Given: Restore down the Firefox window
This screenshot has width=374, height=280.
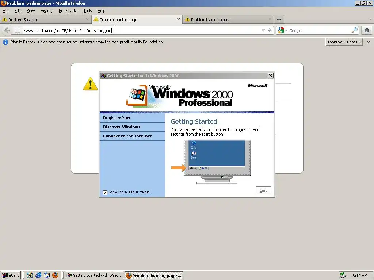Looking at the screenshot, I should click(363, 3).
